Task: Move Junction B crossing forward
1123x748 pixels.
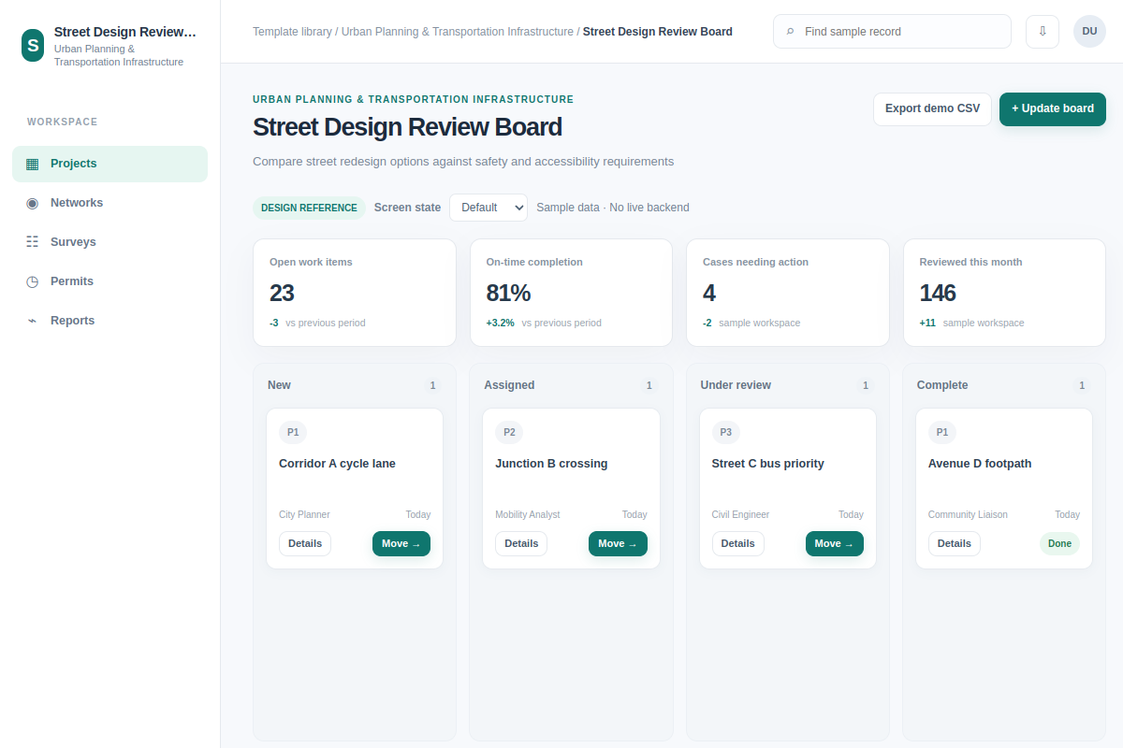Action: [618, 543]
